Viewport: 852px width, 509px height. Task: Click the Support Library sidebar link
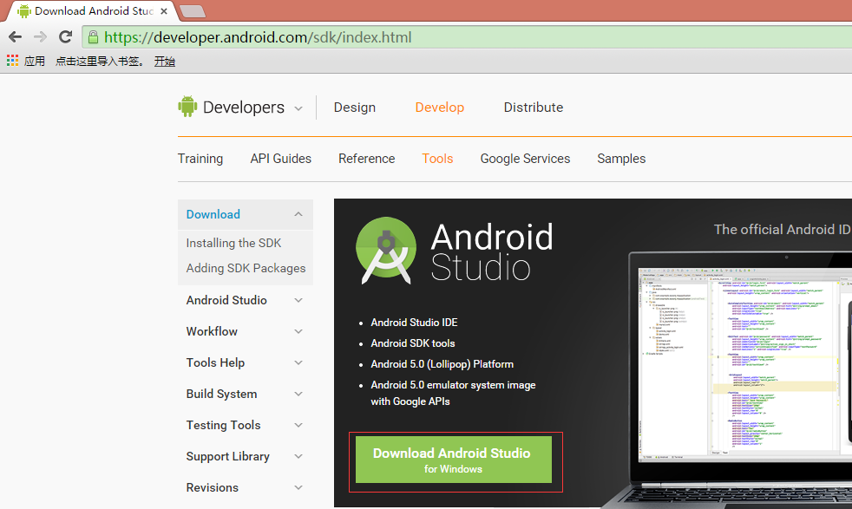(227, 456)
